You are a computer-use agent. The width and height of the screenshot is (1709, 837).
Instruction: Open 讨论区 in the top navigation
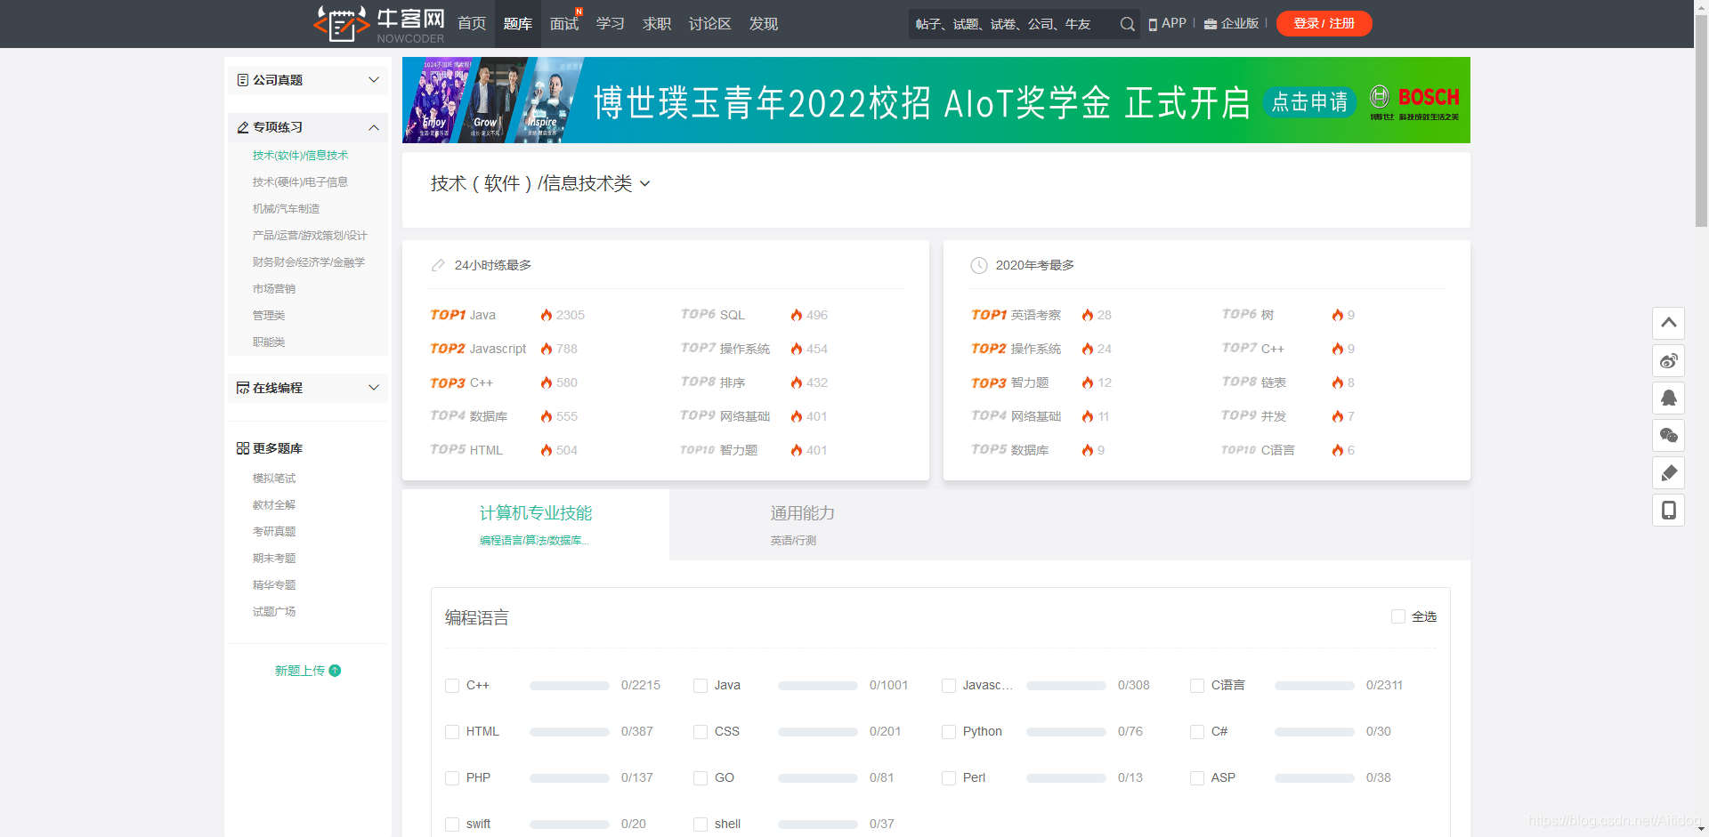pyautogui.click(x=710, y=24)
